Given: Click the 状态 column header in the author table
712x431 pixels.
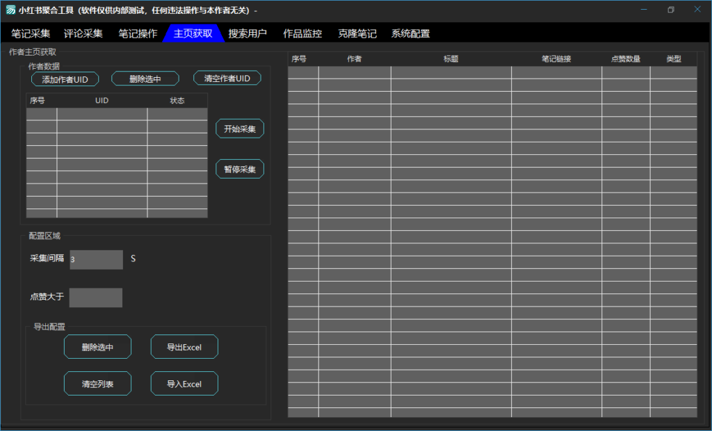Looking at the screenshot, I should coord(177,100).
